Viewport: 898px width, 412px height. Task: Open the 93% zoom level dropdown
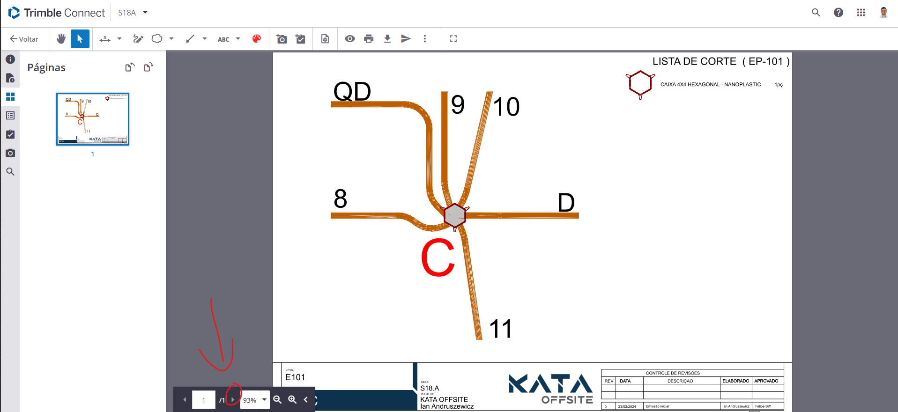tap(255, 400)
